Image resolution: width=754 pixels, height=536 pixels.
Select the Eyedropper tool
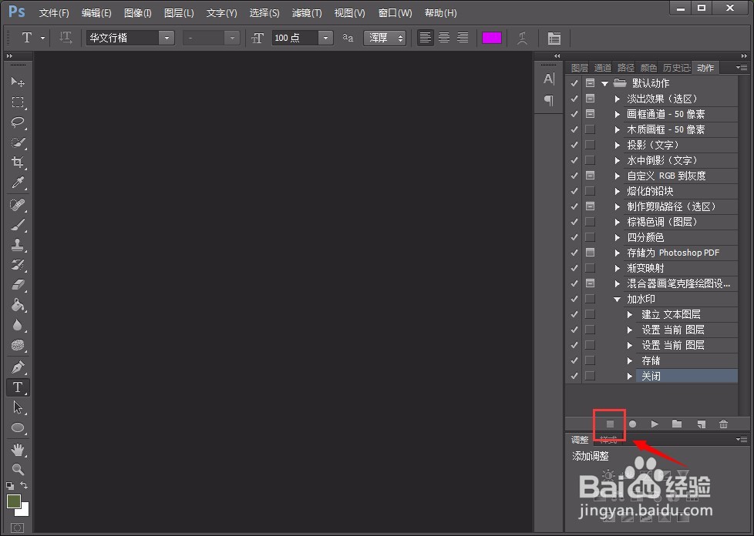[18, 183]
